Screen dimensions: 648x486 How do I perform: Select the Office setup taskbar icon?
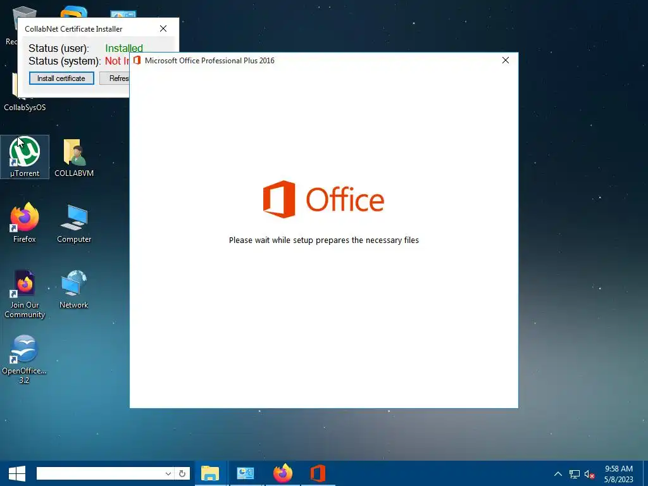(x=318, y=473)
